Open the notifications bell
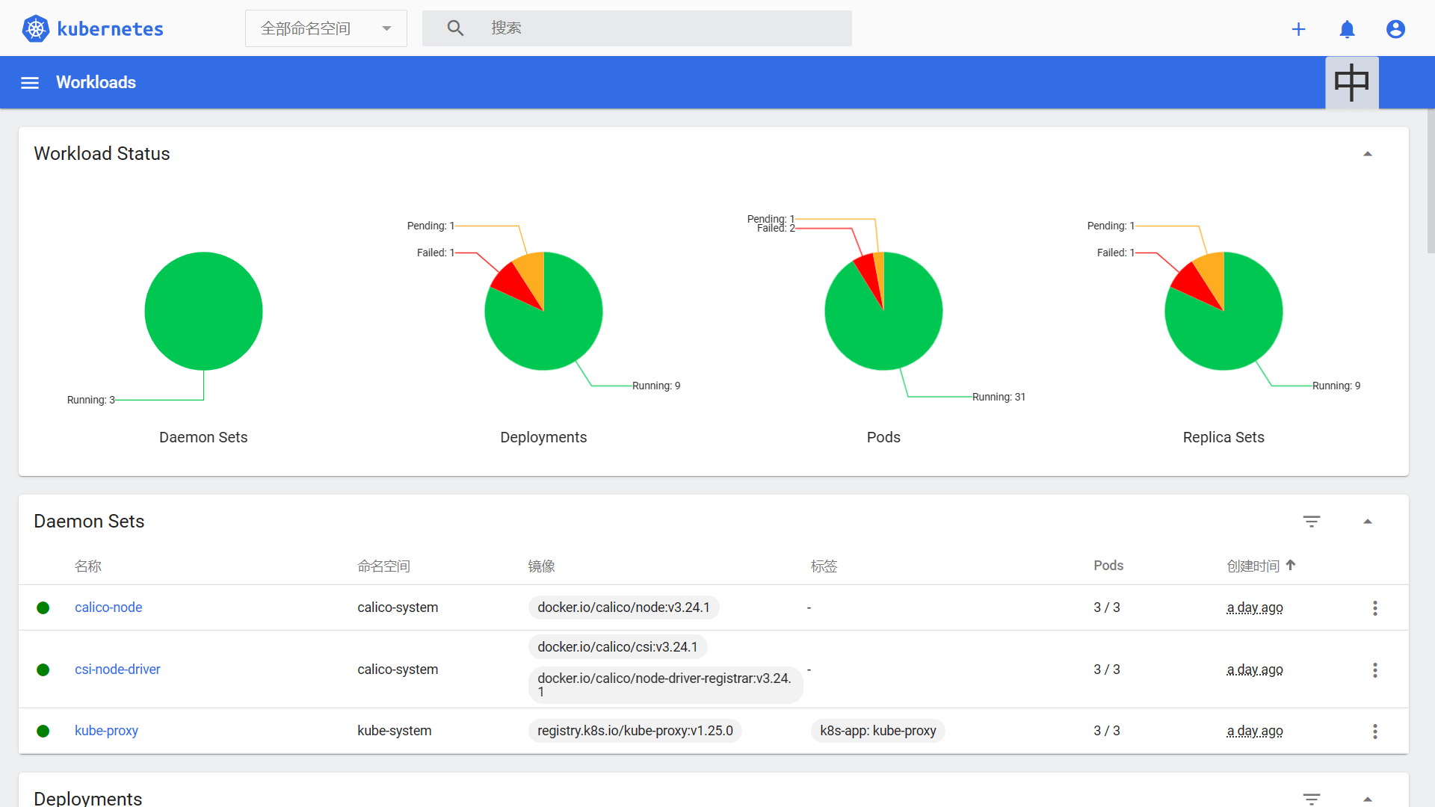Image resolution: width=1435 pixels, height=807 pixels. coord(1348,29)
